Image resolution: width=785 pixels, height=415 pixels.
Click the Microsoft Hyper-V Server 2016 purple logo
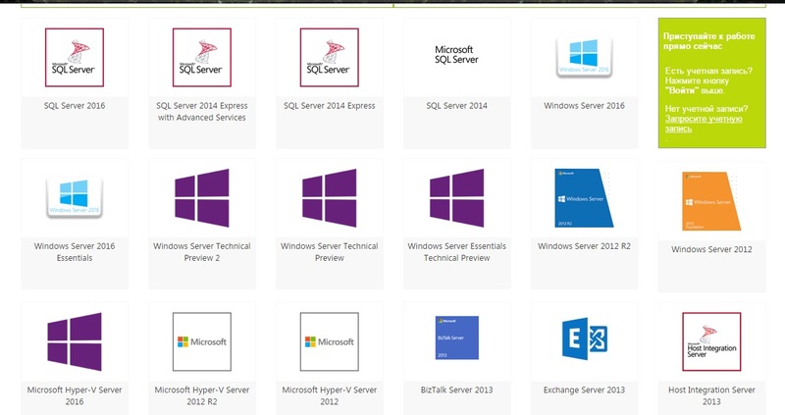[75, 342]
